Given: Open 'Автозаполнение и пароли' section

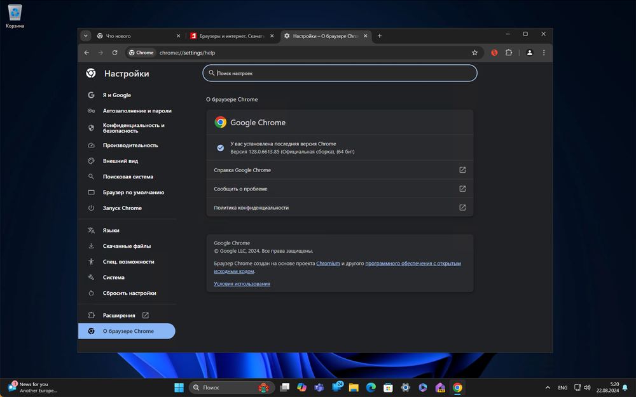Looking at the screenshot, I should coord(127,111).
